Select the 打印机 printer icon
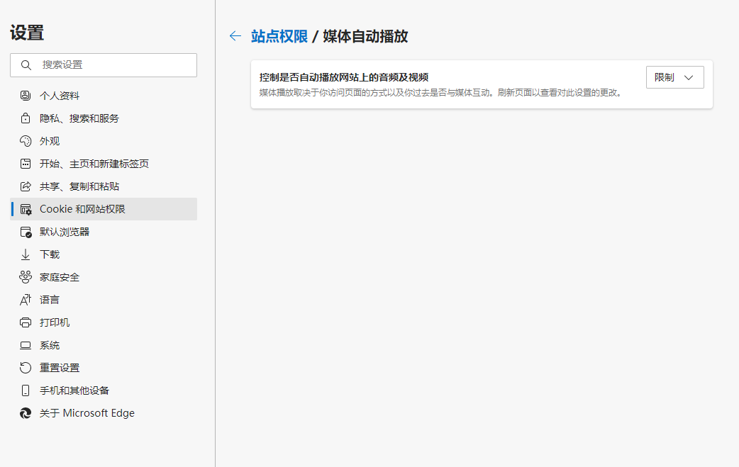Viewport: 739px width, 467px height. point(26,322)
